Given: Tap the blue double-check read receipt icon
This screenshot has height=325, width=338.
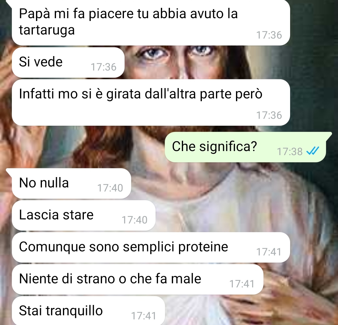Looking at the screenshot, I should coord(313,151).
